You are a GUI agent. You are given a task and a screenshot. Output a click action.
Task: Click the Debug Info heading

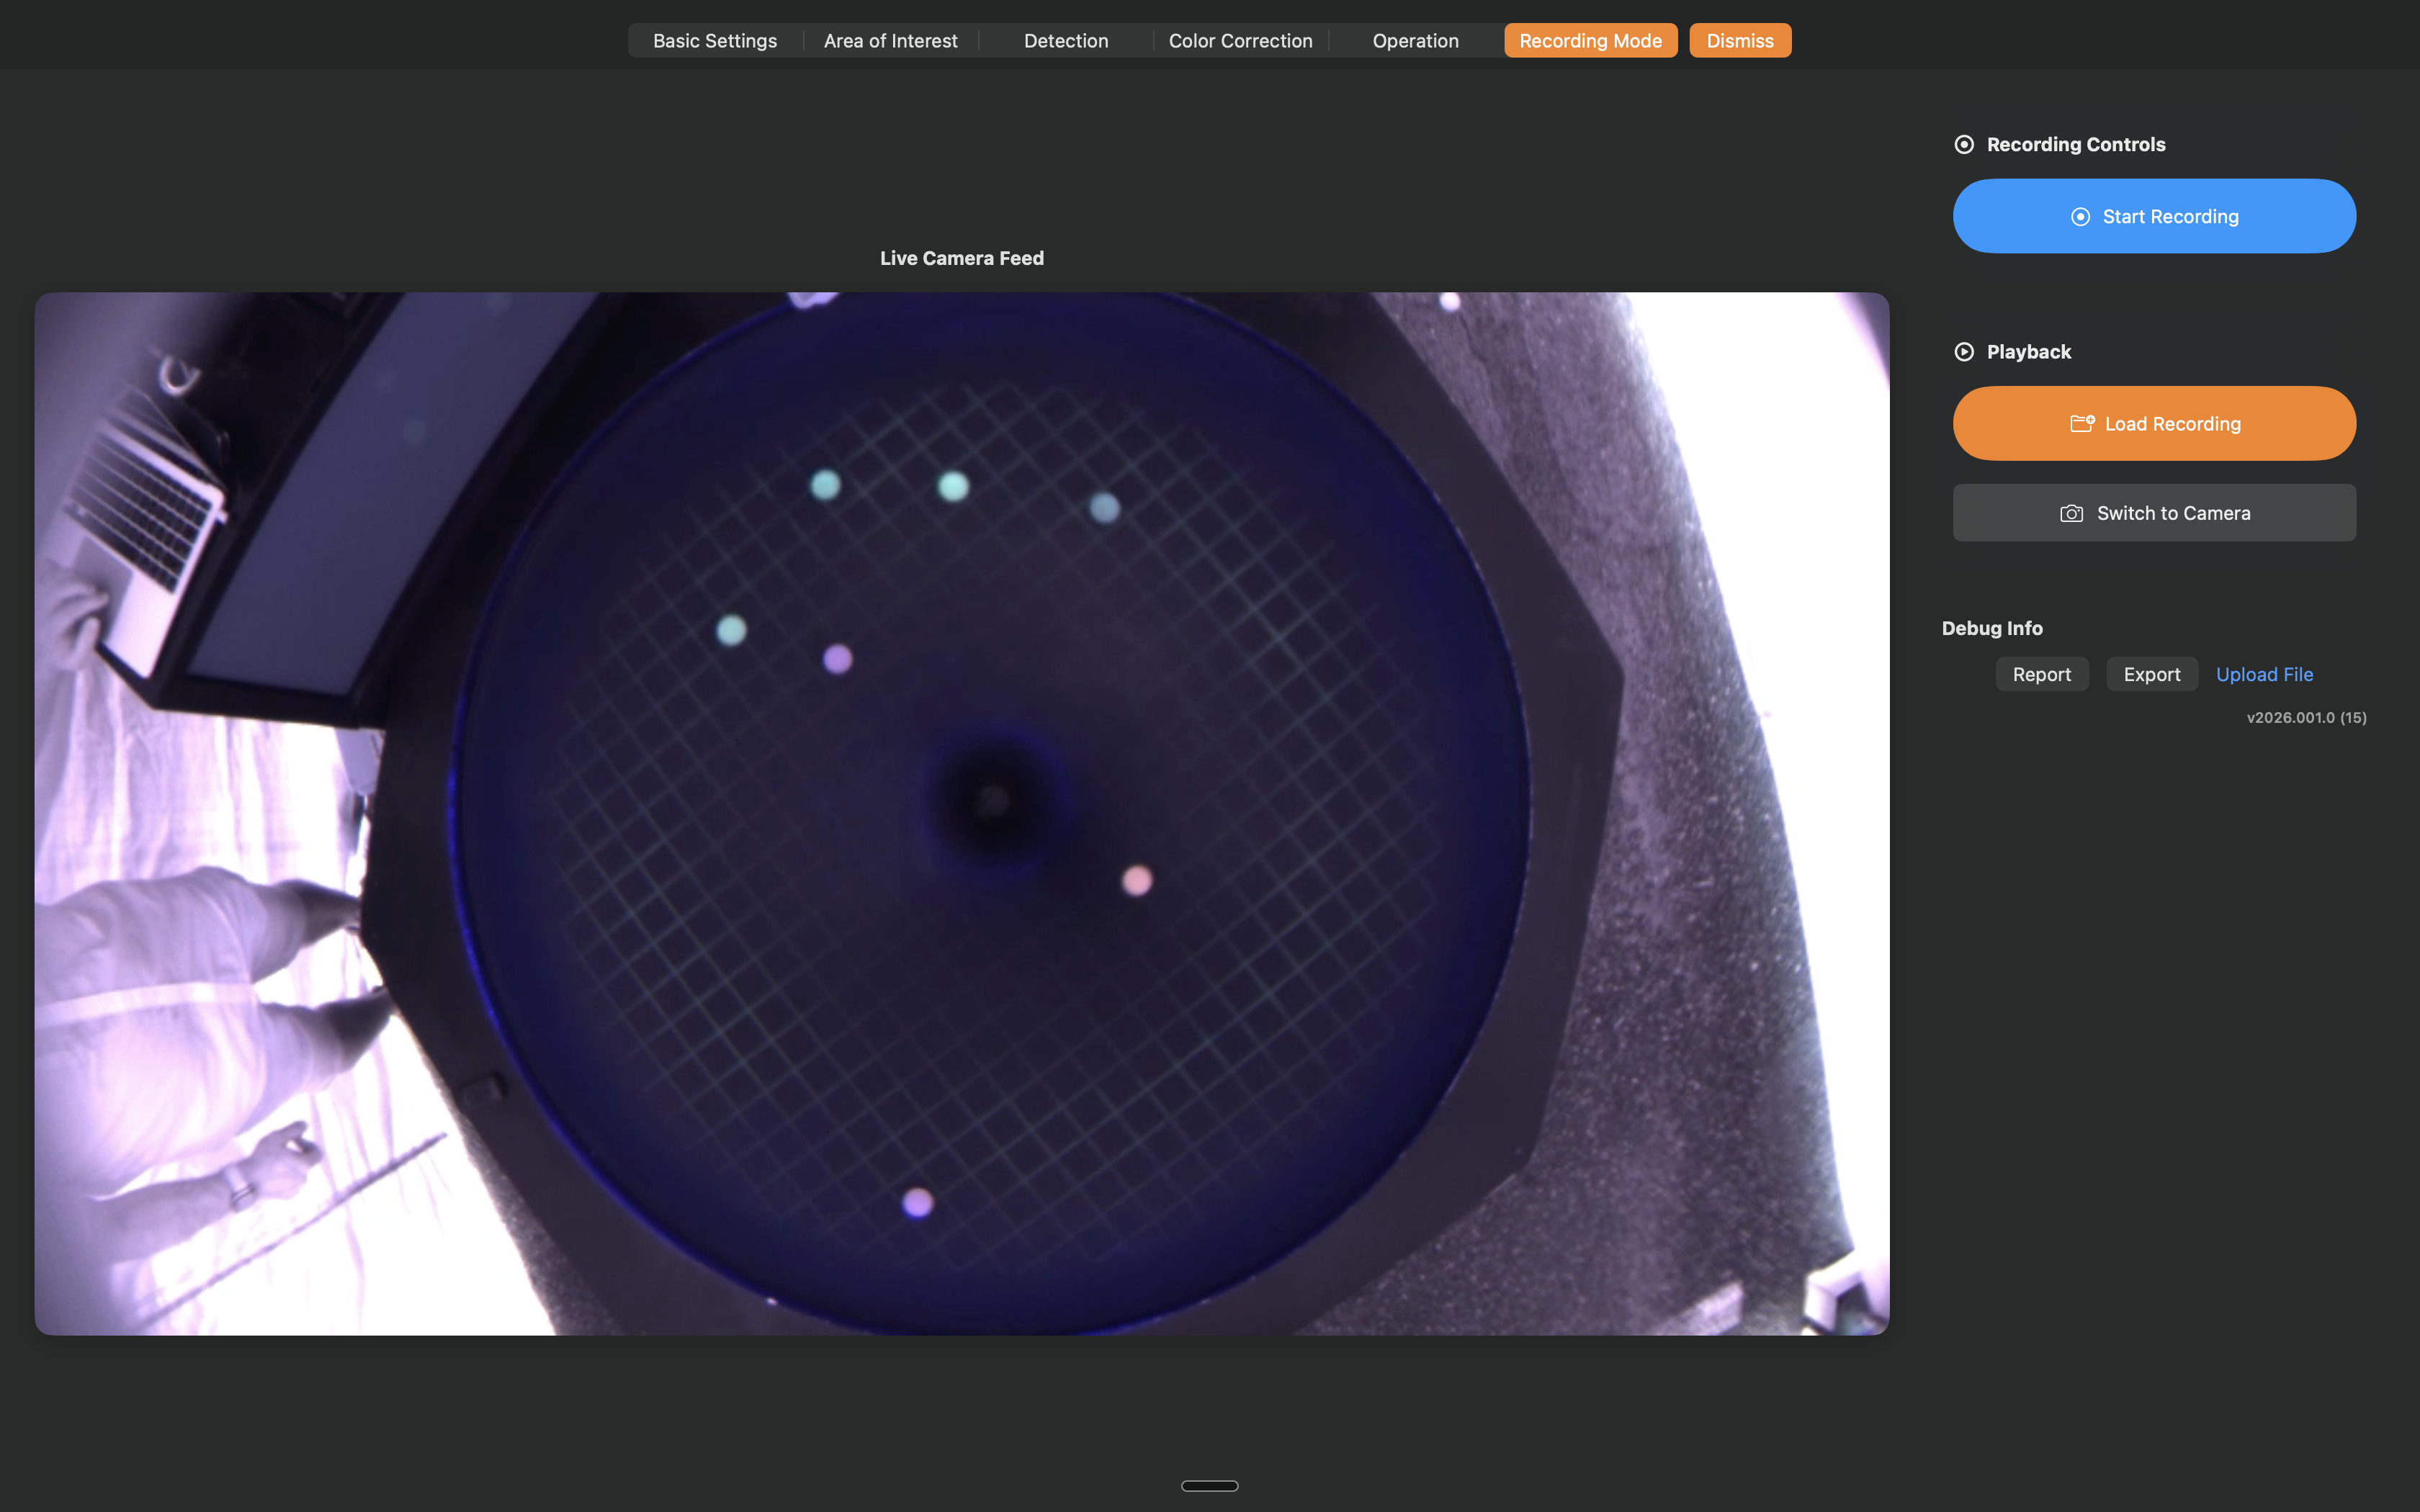point(1992,628)
